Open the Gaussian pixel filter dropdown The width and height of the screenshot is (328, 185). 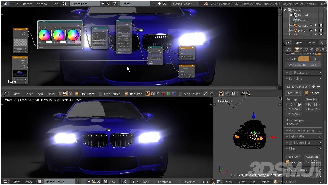click(313, 157)
